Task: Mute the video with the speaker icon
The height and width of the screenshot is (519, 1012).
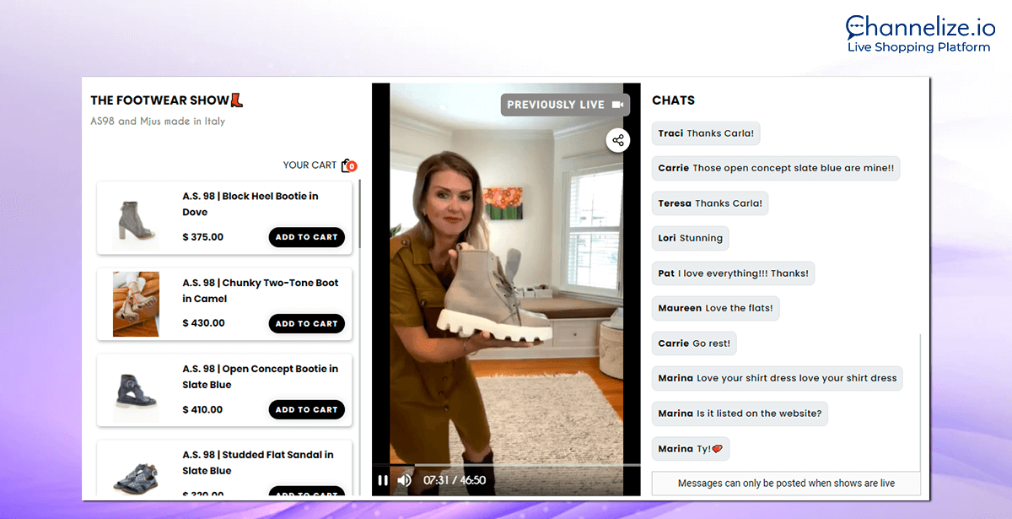Action: pyautogui.click(x=405, y=480)
